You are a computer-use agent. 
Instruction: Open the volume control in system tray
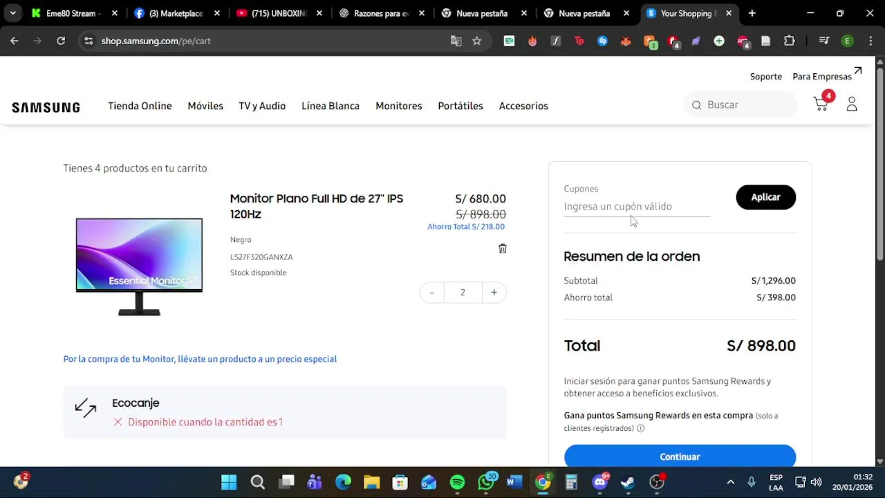[x=816, y=482]
